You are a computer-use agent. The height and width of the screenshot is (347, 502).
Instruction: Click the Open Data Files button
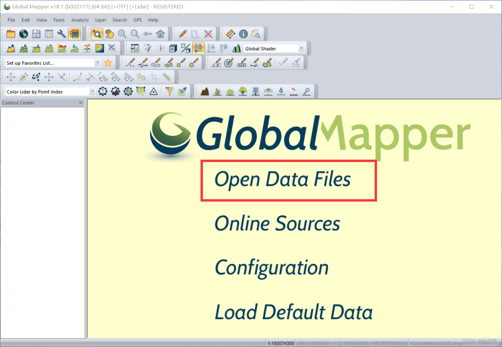[x=288, y=180]
